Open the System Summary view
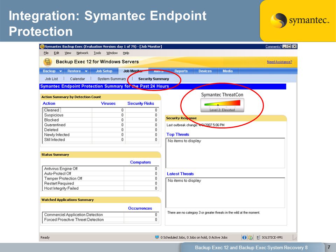This screenshot has height=252, width=336. point(112,79)
